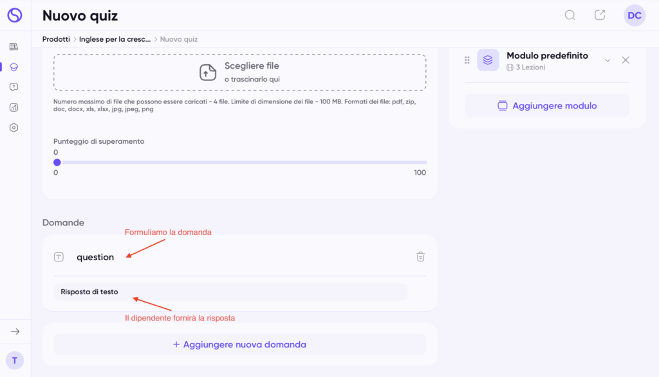Expand the Modulo predefinito chevron

coord(607,60)
